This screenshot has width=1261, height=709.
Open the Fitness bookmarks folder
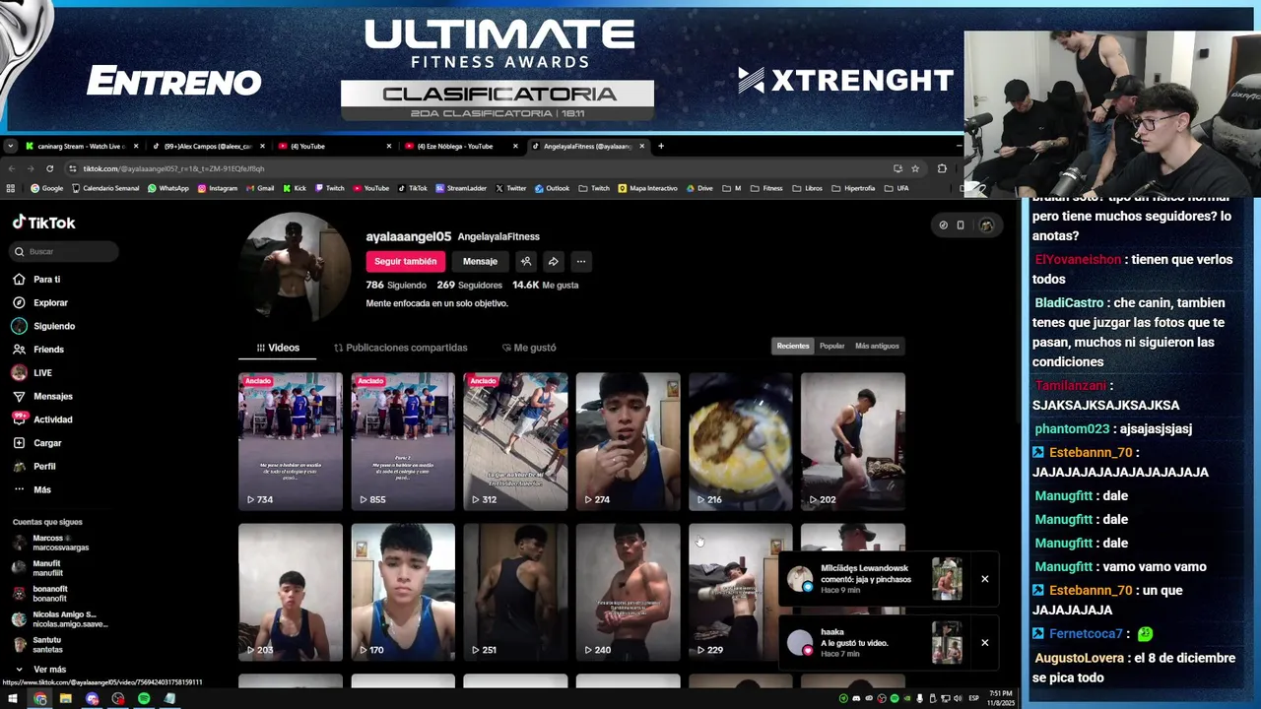pyautogui.click(x=765, y=188)
